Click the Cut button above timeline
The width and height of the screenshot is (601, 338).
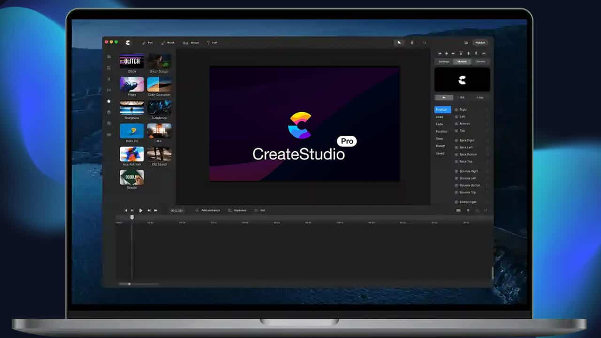[260, 210]
